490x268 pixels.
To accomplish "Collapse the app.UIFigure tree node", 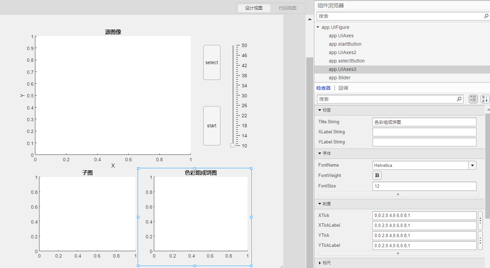I will (317, 27).
